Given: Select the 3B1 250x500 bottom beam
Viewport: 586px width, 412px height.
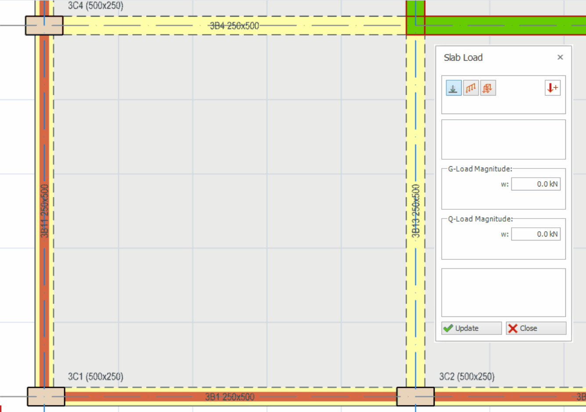Looking at the screenshot, I should [230, 397].
